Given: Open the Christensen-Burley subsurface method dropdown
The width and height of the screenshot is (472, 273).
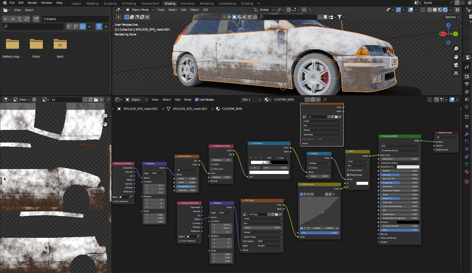Looking at the screenshot, I should pyautogui.click(x=400, y=151).
